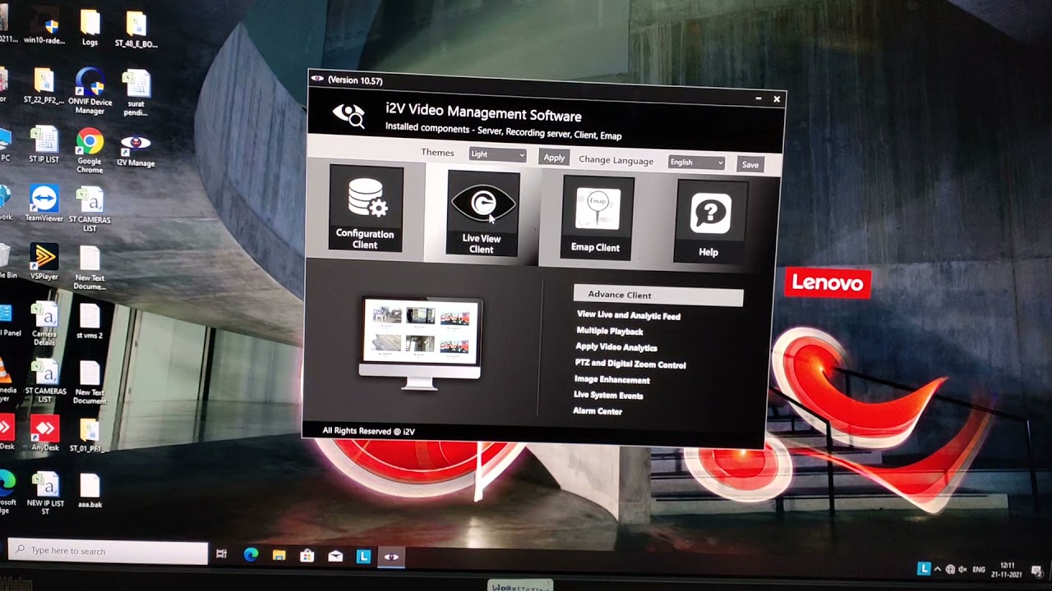Click 'Live System Events' text
Image resolution: width=1052 pixels, height=591 pixels.
click(608, 396)
